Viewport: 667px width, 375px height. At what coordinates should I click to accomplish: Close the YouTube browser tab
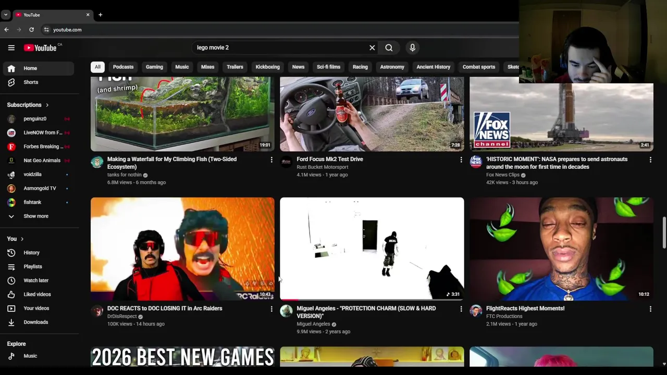(88, 15)
